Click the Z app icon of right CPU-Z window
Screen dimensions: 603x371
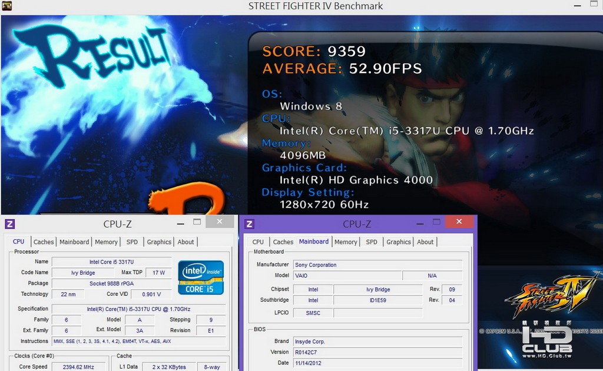249,224
